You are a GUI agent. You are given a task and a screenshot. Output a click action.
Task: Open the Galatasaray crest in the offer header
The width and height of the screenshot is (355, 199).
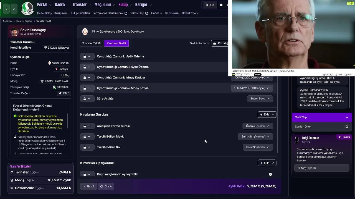tap(85, 32)
